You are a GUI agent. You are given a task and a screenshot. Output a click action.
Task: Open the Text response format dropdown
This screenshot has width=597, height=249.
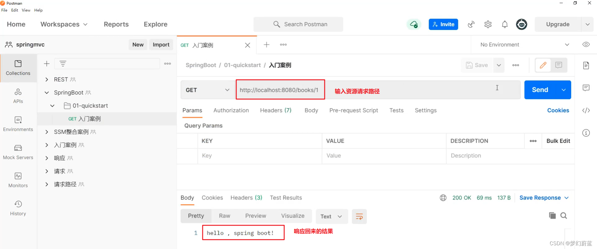pyautogui.click(x=331, y=216)
